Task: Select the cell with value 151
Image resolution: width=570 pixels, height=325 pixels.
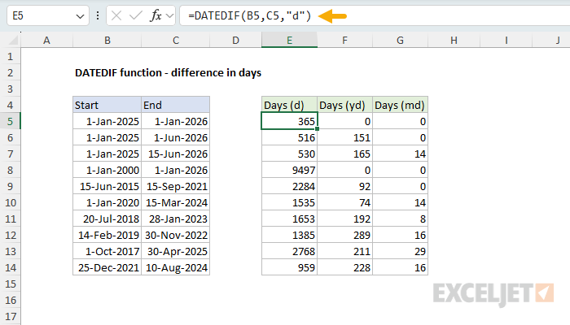Action: 344,137
